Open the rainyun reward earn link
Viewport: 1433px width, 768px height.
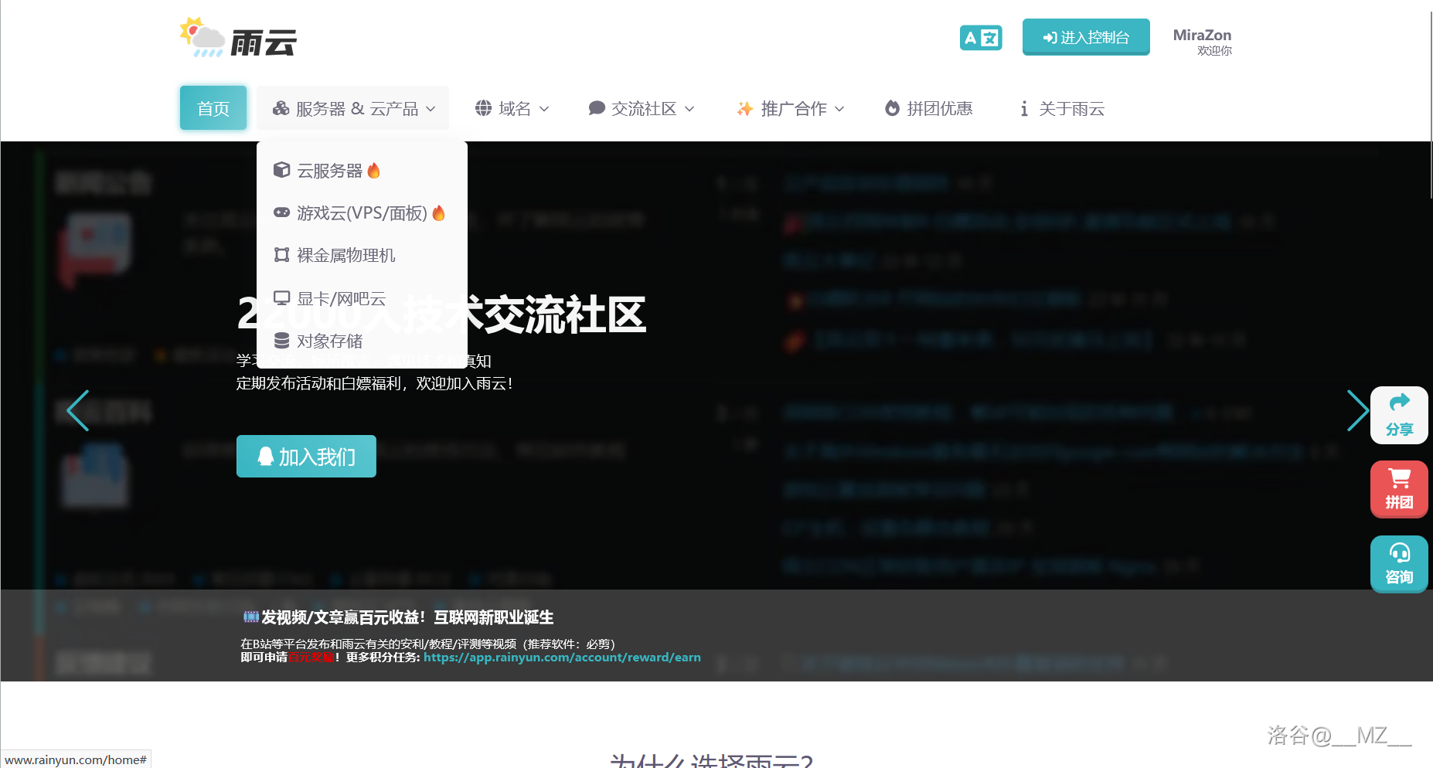(x=562, y=658)
